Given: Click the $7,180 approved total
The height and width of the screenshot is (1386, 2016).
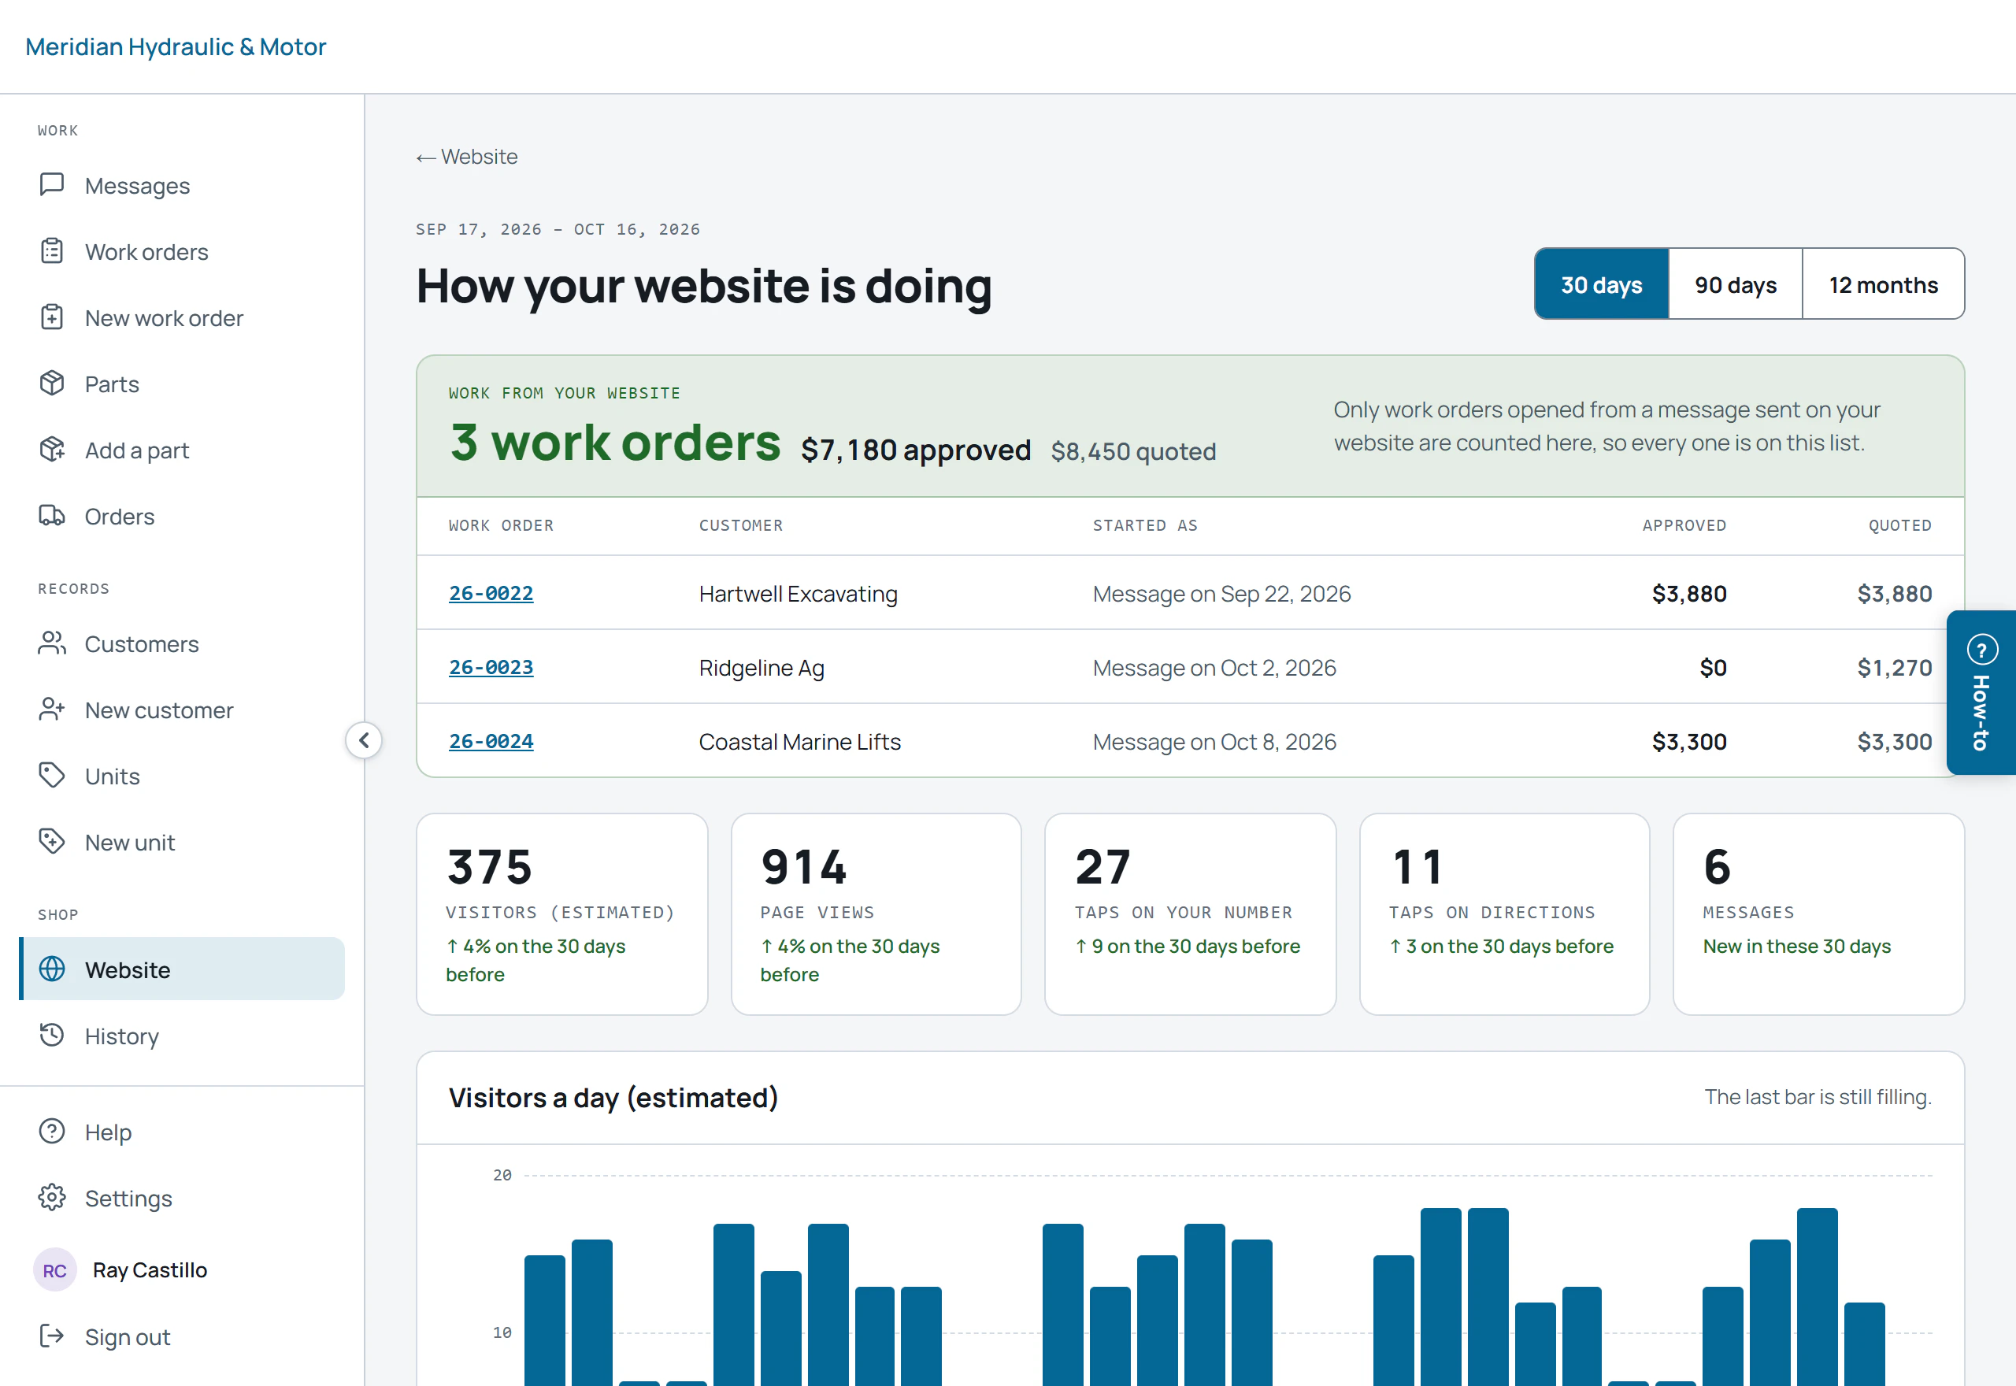Looking at the screenshot, I should tap(916, 450).
